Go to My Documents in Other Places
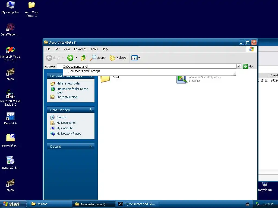The image size is (278, 208). [x=66, y=123]
